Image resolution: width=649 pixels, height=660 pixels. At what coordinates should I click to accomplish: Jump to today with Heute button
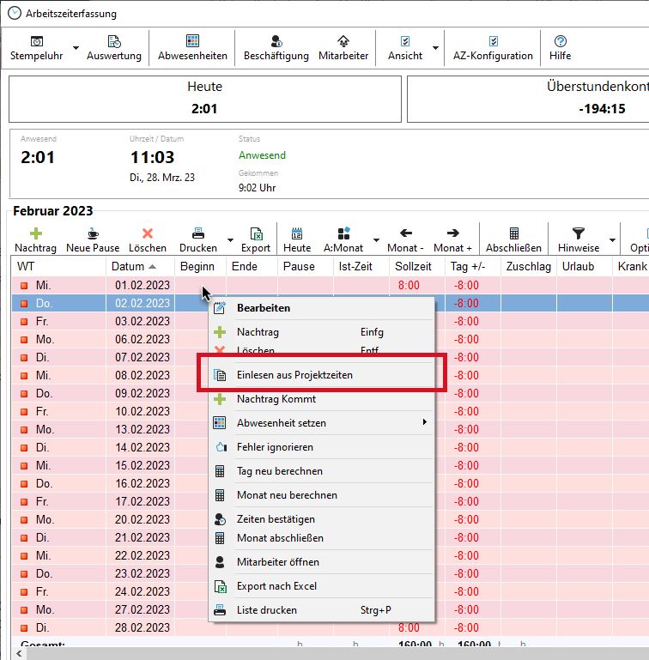pyautogui.click(x=297, y=239)
